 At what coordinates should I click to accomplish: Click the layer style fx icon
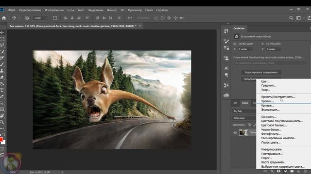[x=272, y=171]
